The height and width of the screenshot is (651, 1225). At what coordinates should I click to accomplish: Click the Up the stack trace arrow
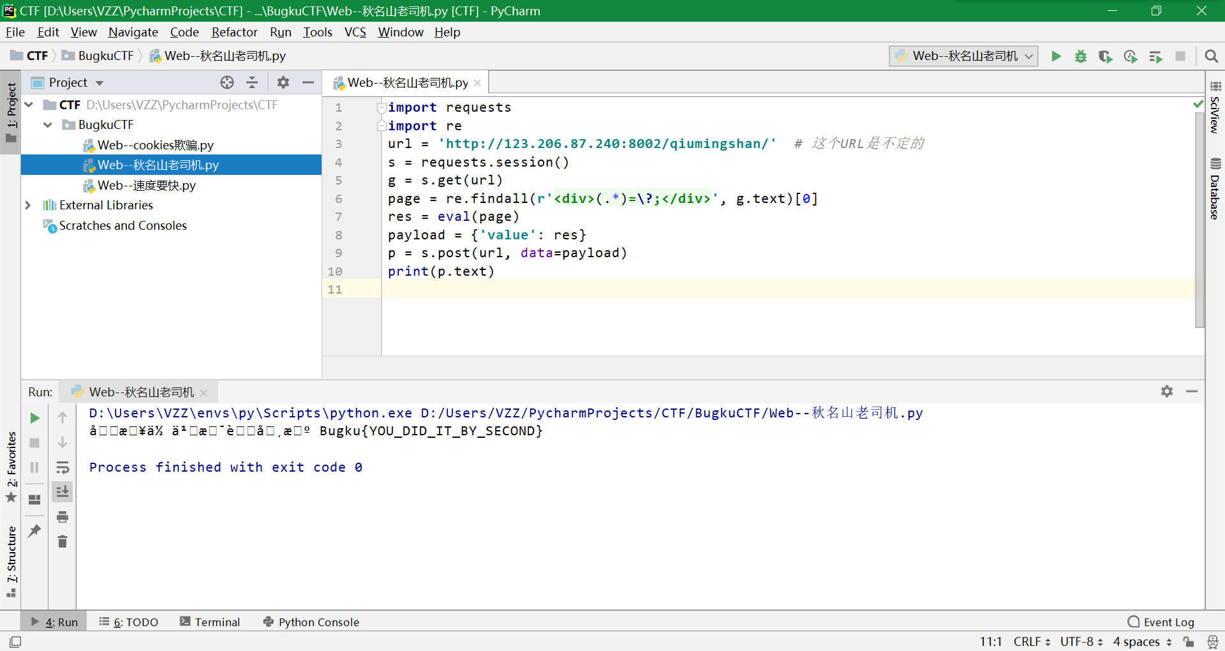63,418
